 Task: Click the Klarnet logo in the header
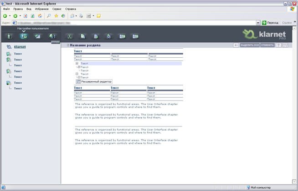click(x=268, y=35)
